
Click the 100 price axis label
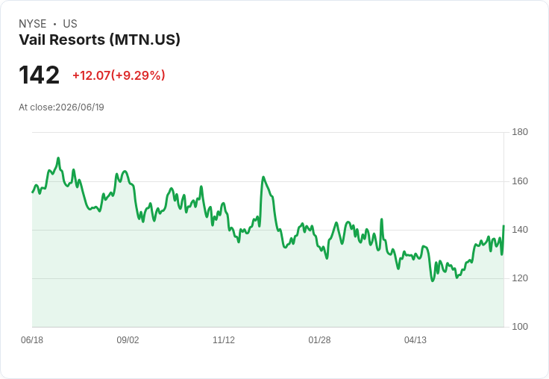point(520,327)
